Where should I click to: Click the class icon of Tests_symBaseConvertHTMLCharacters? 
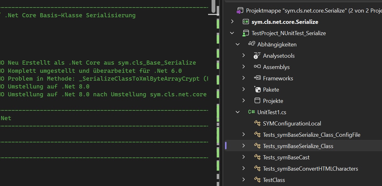[257, 169]
